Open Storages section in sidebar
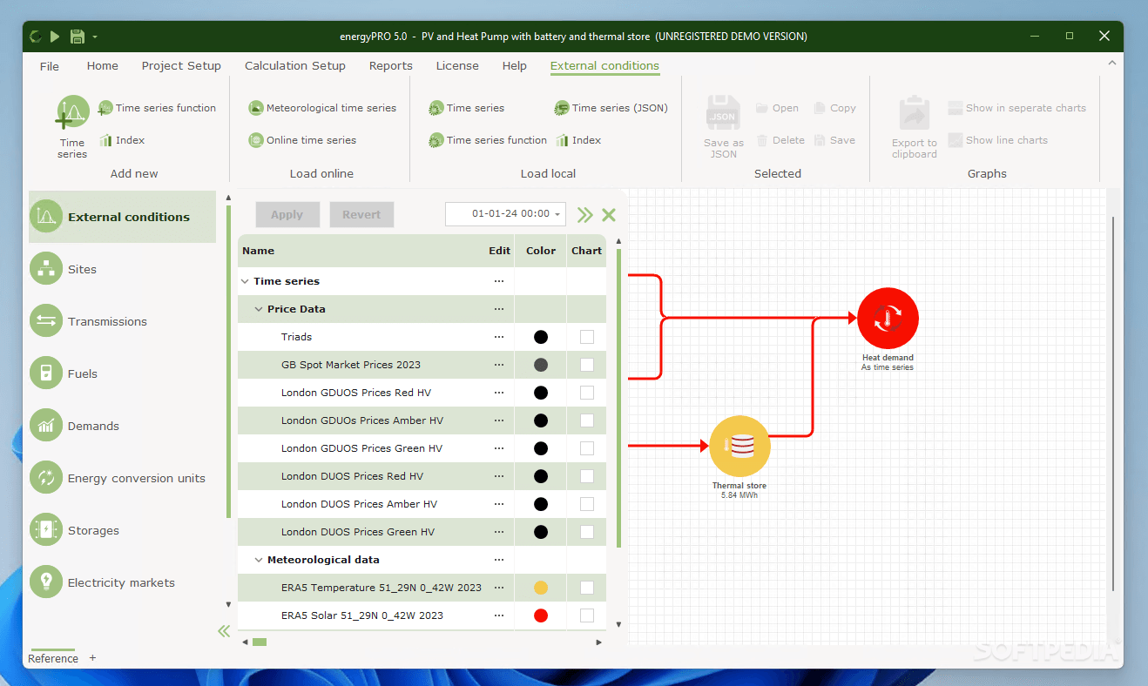1148x686 pixels. coord(122,530)
